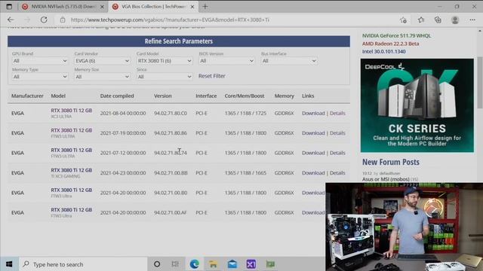Open browser Collections icon

click(x=438, y=20)
